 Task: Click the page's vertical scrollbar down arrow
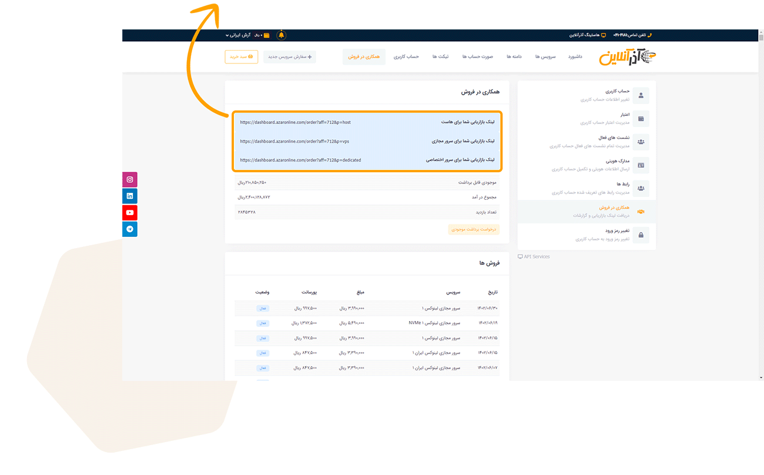[761, 377]
